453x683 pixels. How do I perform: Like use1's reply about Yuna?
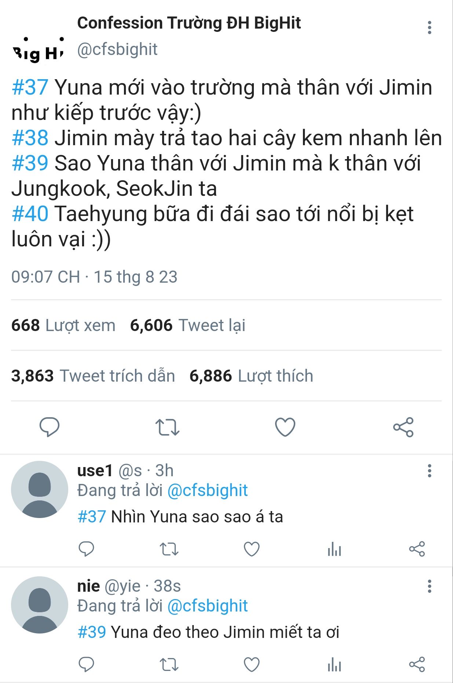point(252,549)
